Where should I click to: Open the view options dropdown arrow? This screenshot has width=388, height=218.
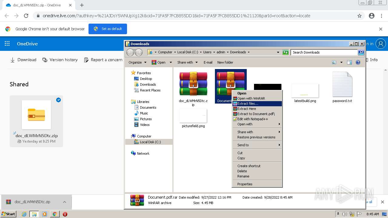coord(341,62)
